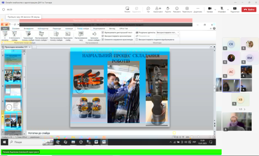
Task: Share content with Поділитися icon
Action: pos(235,10)
